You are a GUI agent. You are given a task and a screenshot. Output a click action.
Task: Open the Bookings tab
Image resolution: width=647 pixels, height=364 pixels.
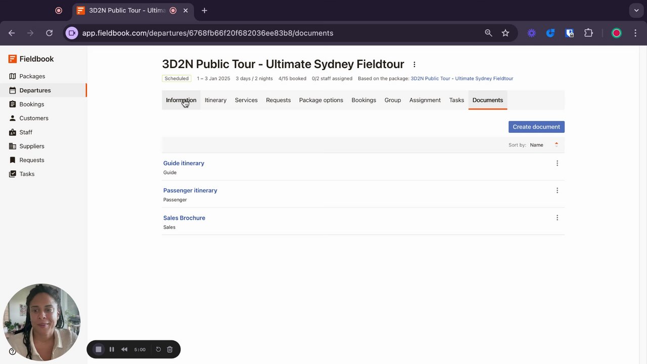pos(363,100)
